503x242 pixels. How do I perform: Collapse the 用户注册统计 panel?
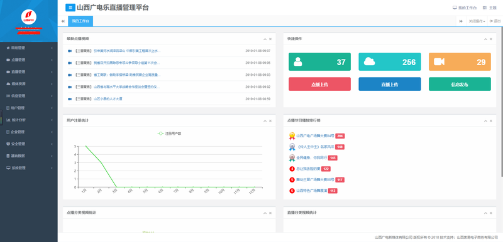coord(265,121)
